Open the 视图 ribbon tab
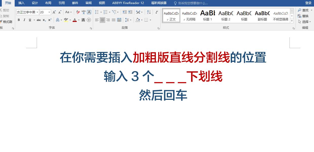 pos(101,3)
